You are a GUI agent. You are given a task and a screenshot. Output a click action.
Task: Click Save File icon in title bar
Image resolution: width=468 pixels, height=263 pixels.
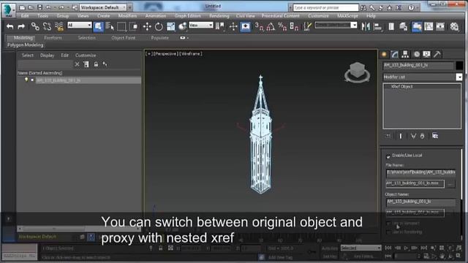39,7
